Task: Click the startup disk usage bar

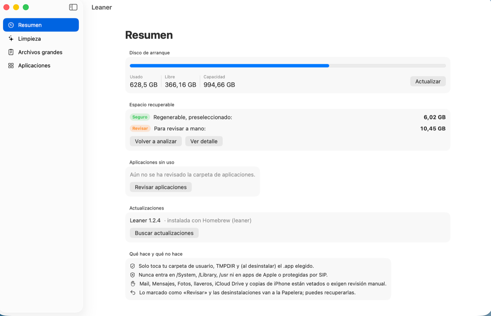Action: pyautogui.click(x=288, y=66)
